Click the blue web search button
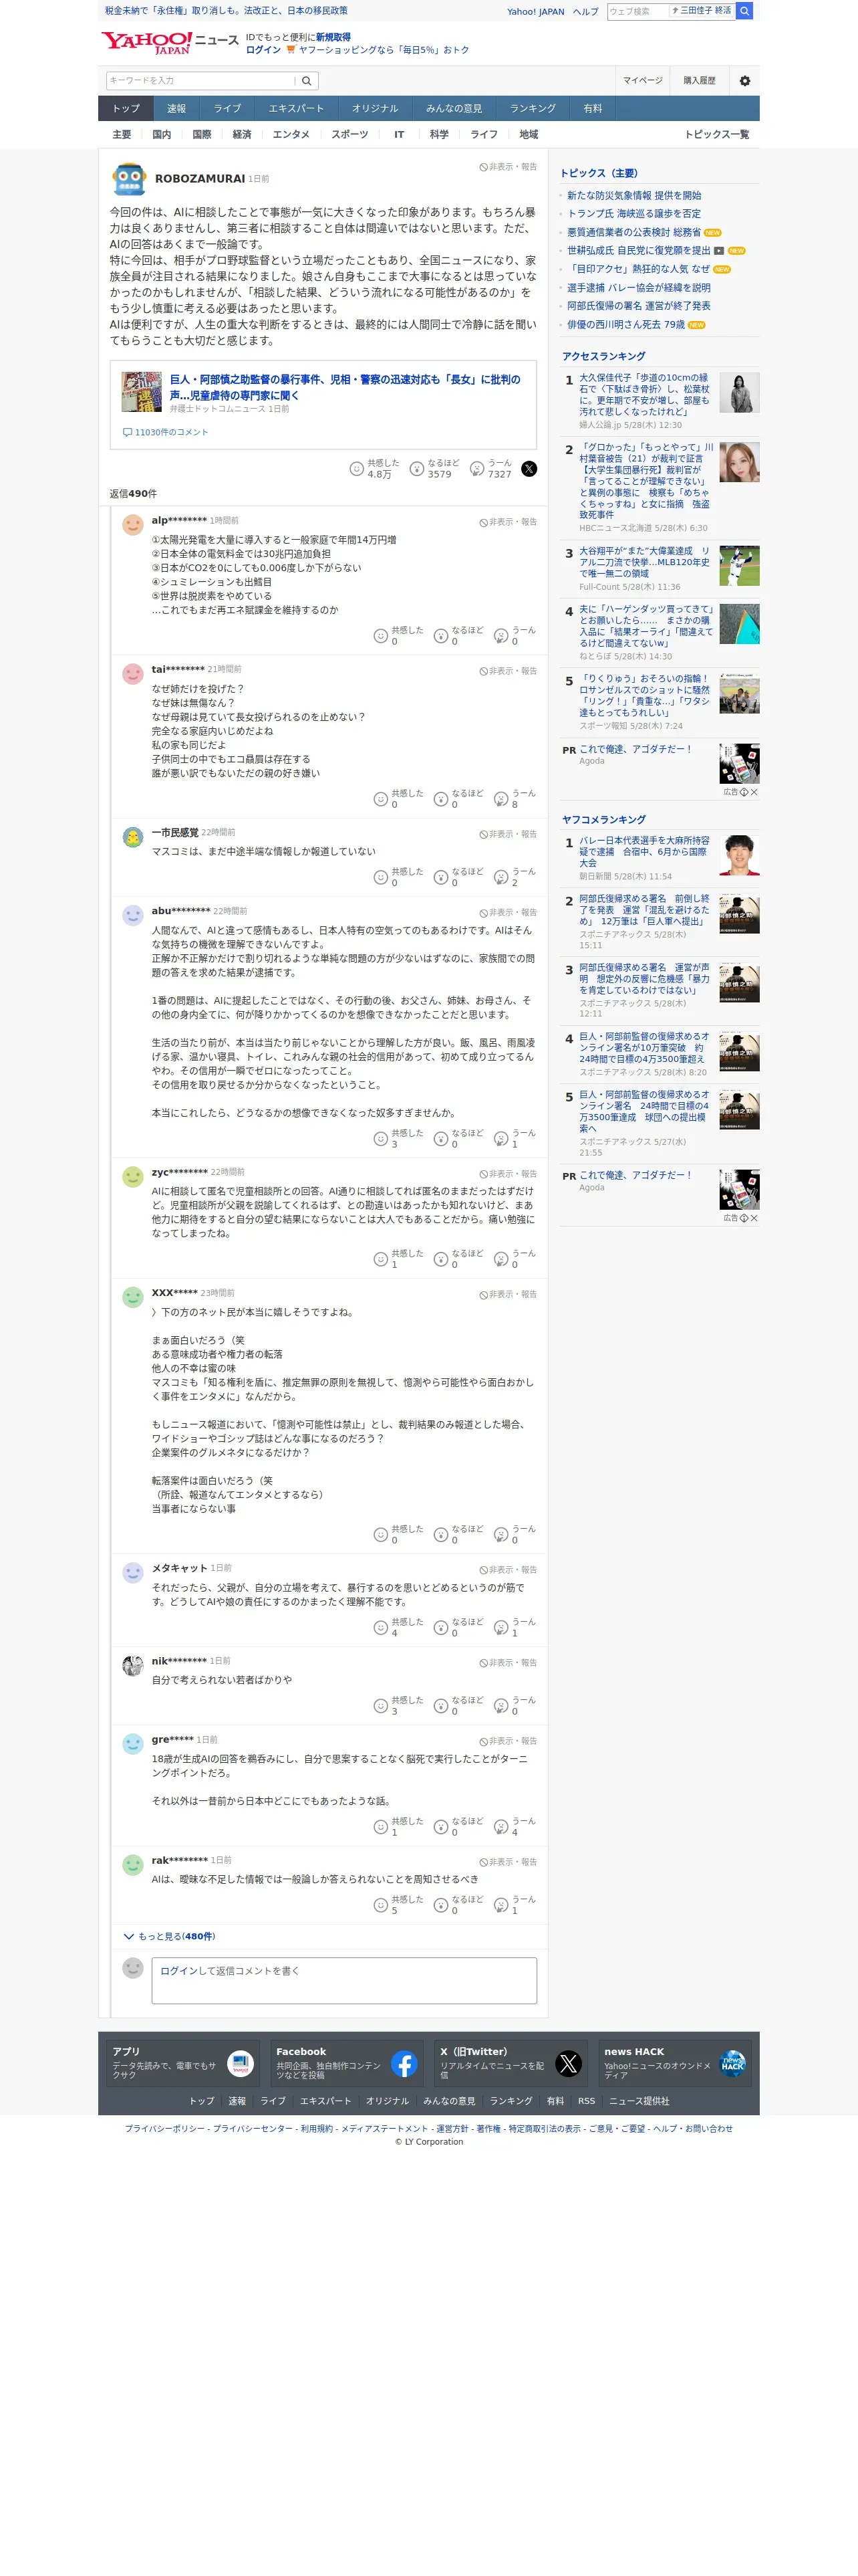 pyautogui.click(x=744, y=11)
